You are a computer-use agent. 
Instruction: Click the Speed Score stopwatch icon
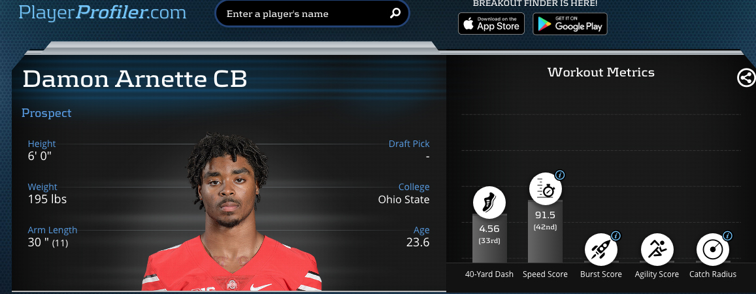point(546,189)
